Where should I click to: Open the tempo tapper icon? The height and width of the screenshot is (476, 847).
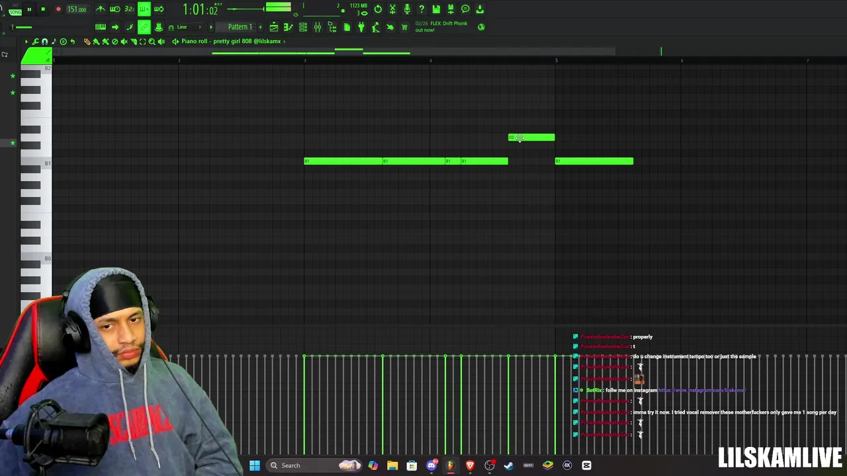(375, 27)
